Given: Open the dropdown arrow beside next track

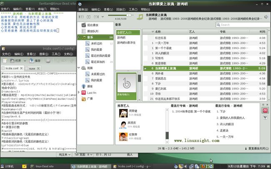Looking at the screenshot, I should [103, 17].
